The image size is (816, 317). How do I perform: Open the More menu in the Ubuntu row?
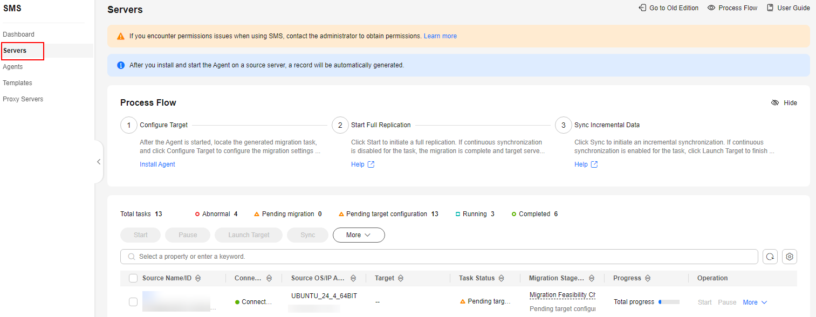pyautogui.click(x=755, y=302)
